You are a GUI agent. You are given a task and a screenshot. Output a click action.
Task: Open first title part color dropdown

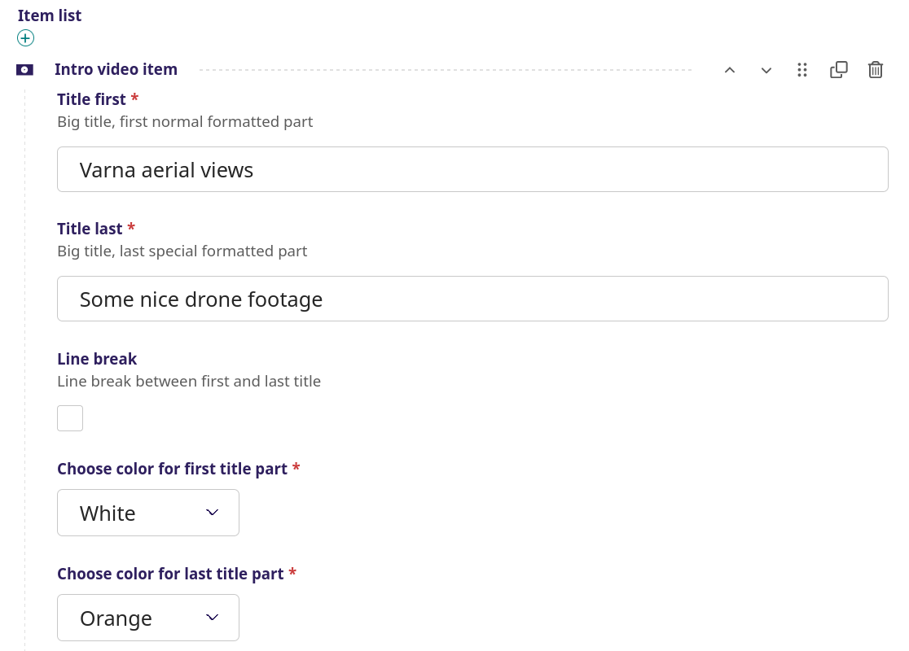[x=147, y=513]
